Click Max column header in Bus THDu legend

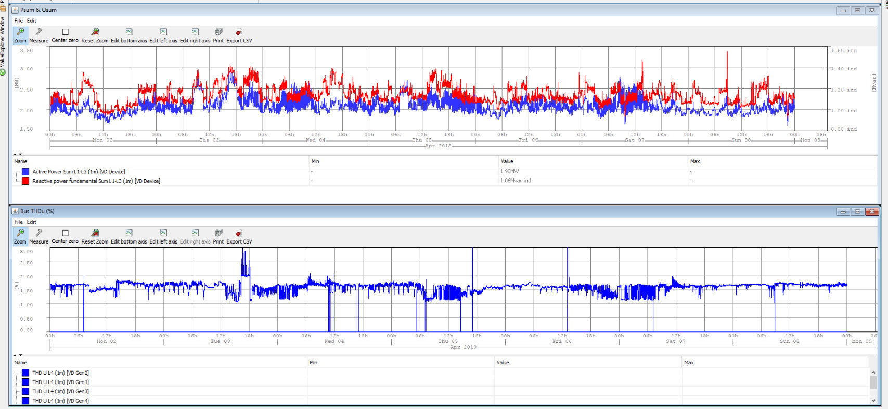click(x=775, y=363)
